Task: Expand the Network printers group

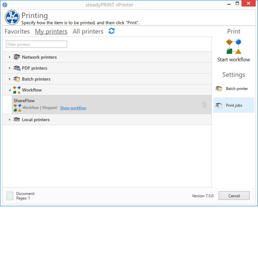Action: point(9,57)
